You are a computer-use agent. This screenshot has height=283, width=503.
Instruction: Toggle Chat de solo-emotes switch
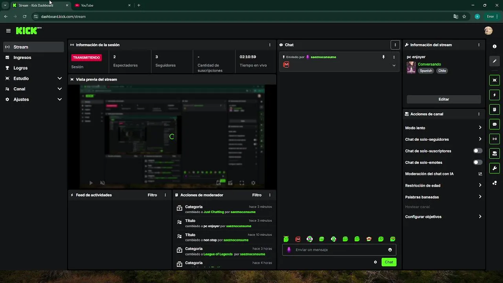[477, 162]
